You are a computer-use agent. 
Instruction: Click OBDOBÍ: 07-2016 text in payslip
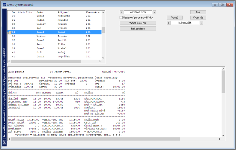(x=114, y=72)
